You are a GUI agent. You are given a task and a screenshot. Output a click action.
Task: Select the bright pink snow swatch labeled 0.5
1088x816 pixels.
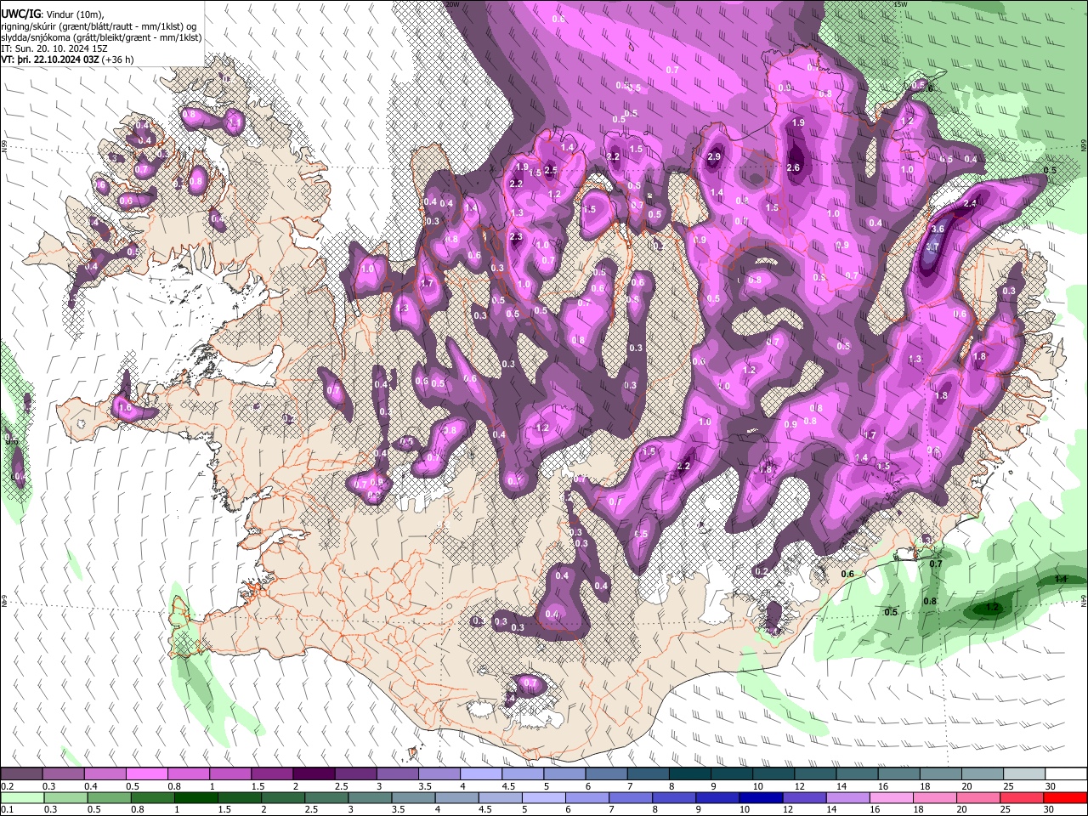click(x=146, y=774)
